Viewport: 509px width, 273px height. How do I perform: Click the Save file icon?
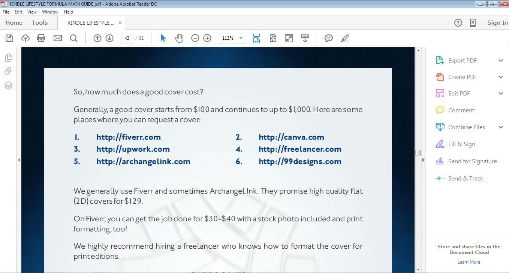point(9,38)
